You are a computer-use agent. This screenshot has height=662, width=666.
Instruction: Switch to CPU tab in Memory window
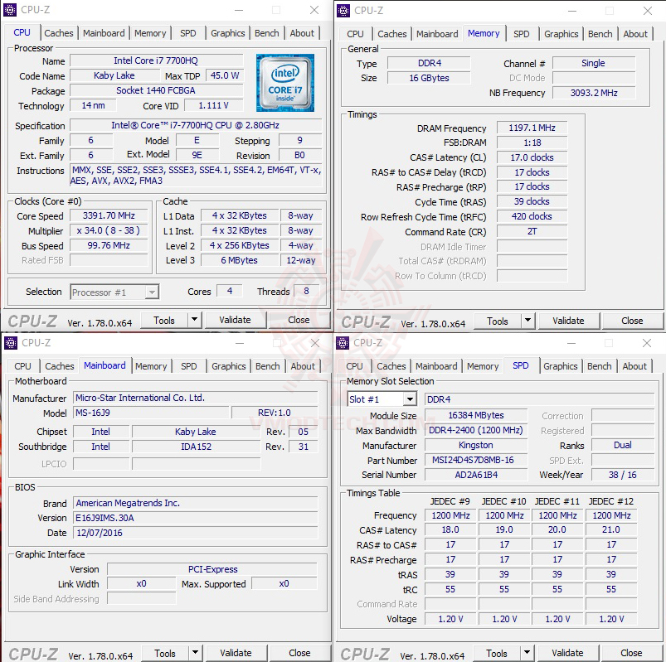(x=355, y=34)
